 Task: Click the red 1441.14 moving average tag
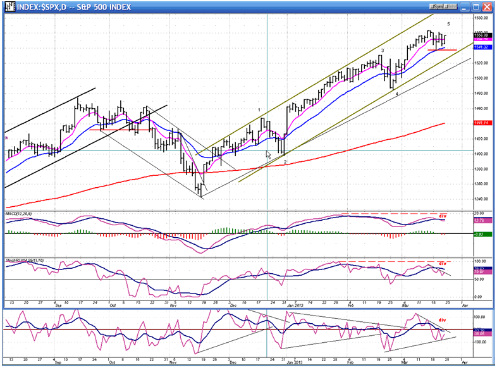[x=482, y=123]
